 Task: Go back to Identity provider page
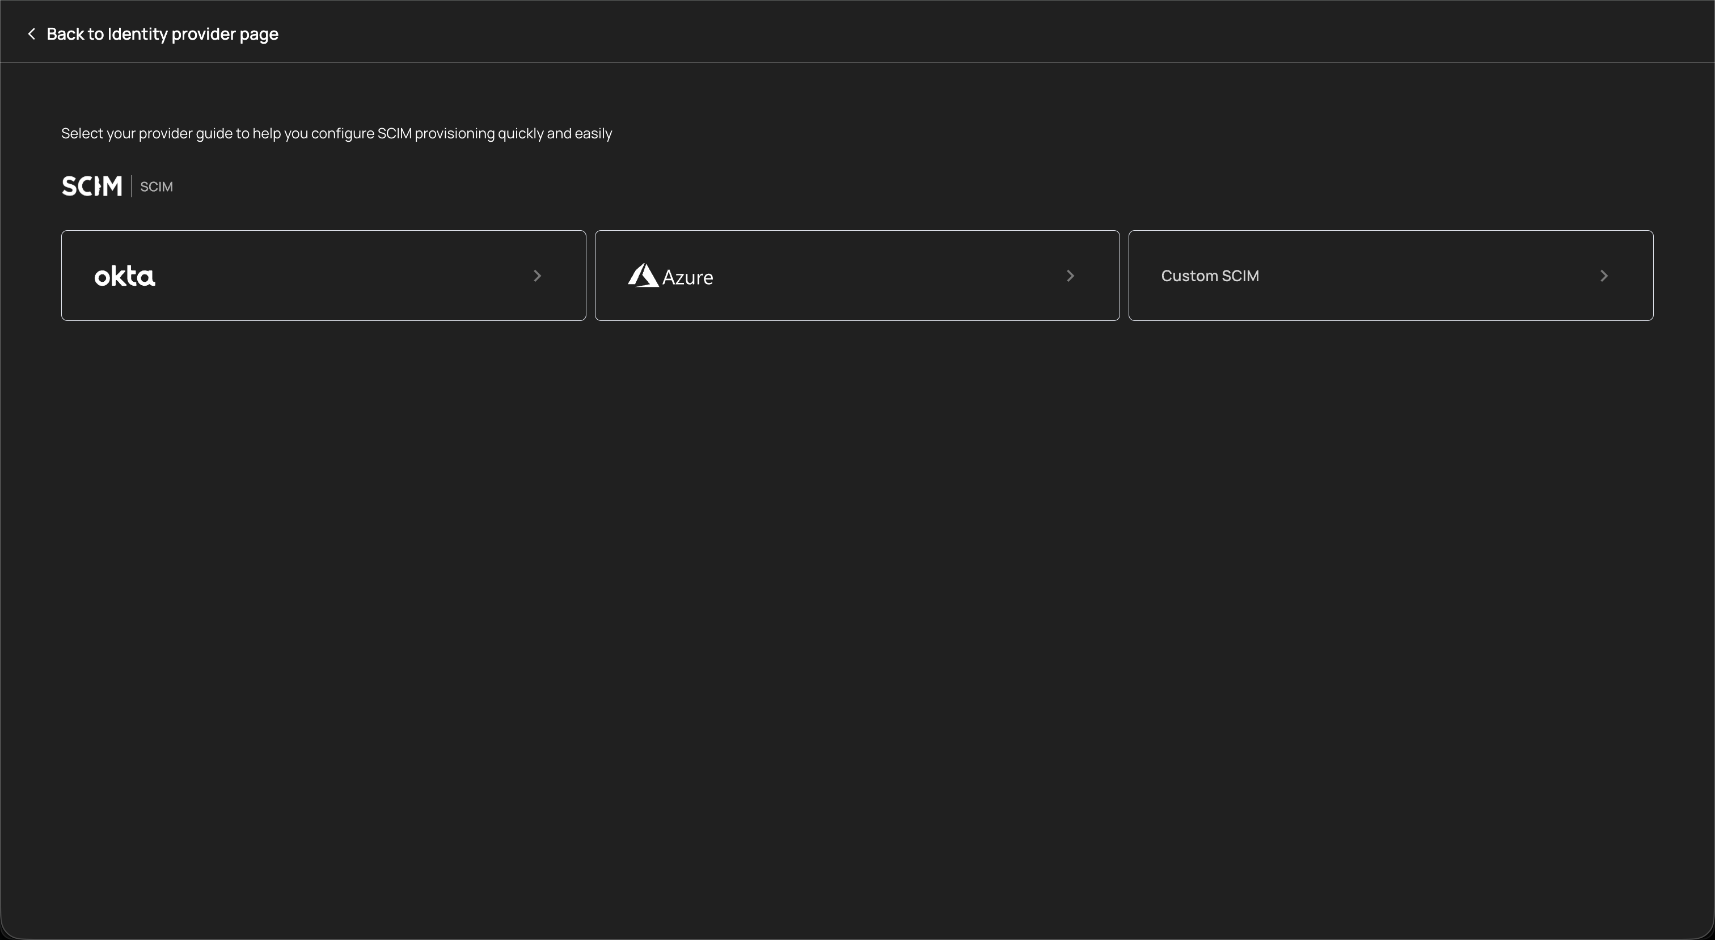(162, 34)
